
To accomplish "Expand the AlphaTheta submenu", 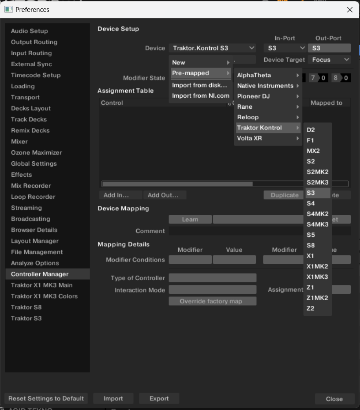I will pos(268,75).
